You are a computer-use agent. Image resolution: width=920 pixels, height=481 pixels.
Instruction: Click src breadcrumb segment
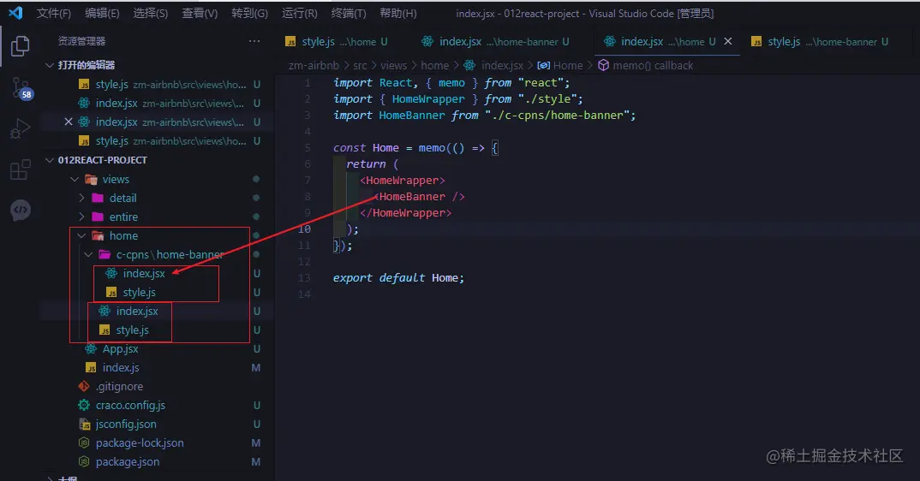pyautogui.click(x=360, y=65)
